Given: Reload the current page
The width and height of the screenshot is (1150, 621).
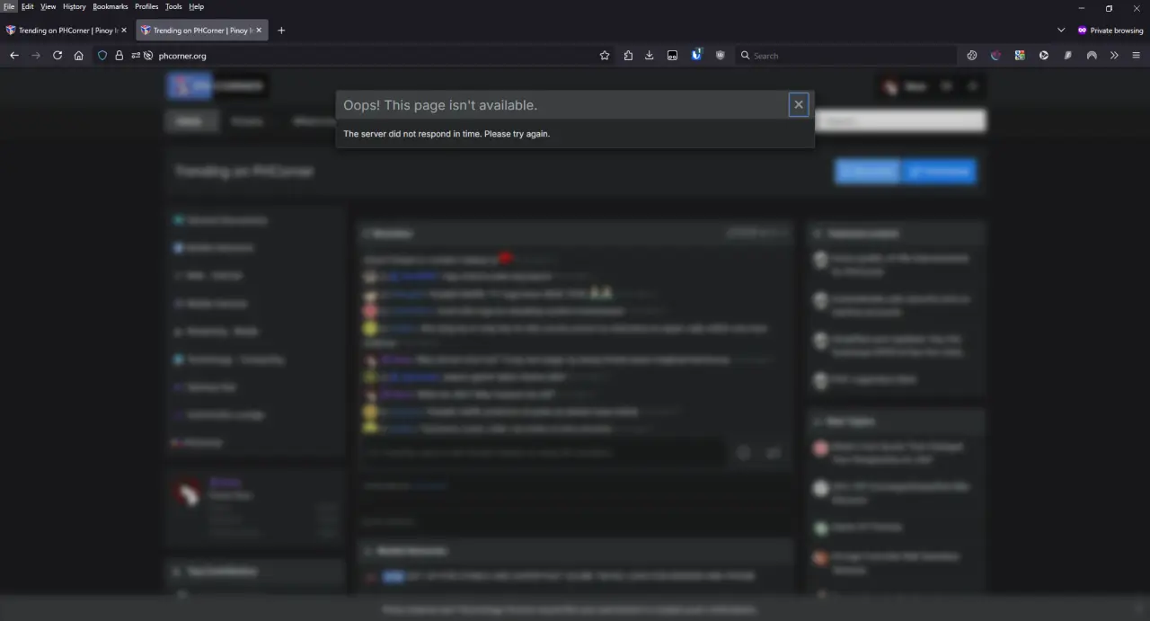Looking at the screenshot, I should [x=57, y=56].
